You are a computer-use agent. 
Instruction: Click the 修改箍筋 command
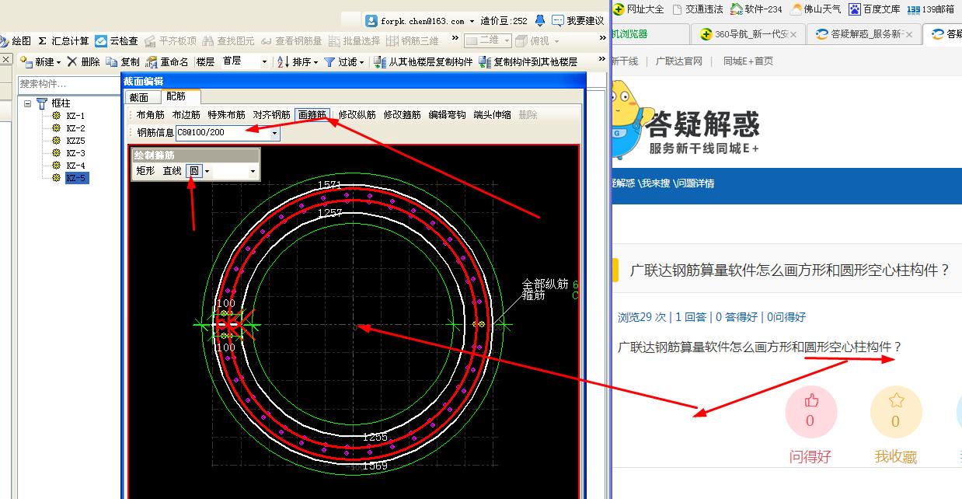(x=403, y=115)
